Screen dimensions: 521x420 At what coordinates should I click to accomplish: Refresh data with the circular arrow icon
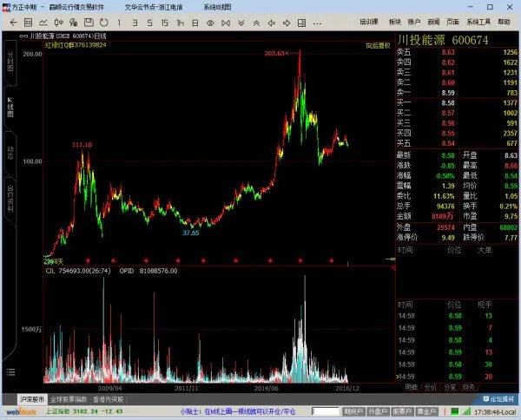(103, 23)
